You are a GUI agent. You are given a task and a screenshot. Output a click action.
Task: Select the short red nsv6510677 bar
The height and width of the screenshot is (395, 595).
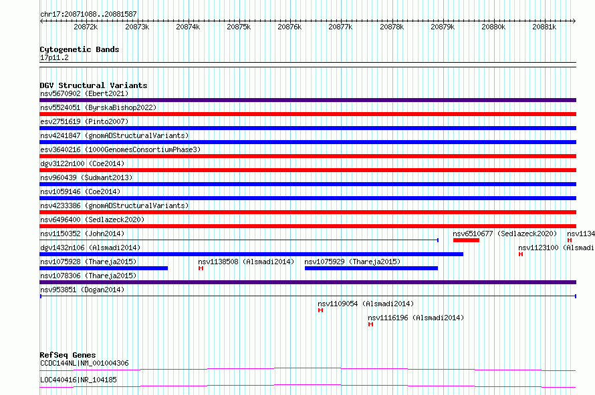[x=466, y=240]
